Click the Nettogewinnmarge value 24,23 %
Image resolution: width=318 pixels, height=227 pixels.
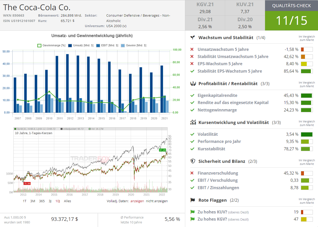click(x=291, y=110)
